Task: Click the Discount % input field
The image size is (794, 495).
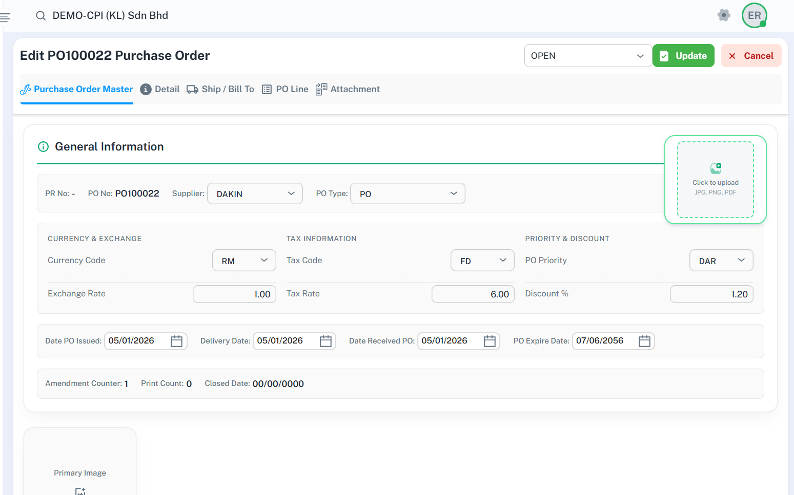Action: coord(711,294)
